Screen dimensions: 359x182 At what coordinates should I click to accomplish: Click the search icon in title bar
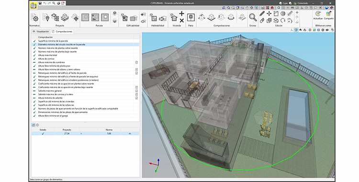[54, 3]
